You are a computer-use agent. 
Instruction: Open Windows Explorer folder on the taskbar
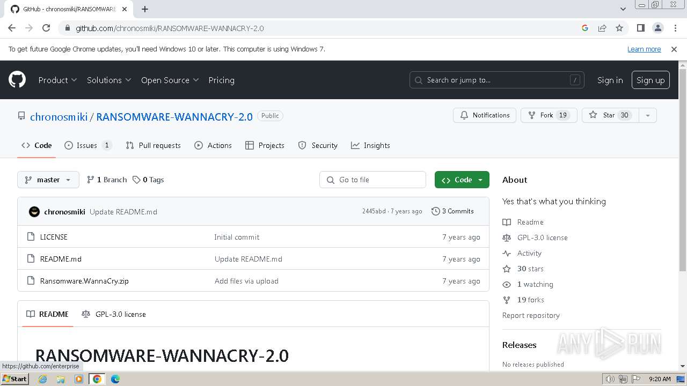(x=61, y=379)
